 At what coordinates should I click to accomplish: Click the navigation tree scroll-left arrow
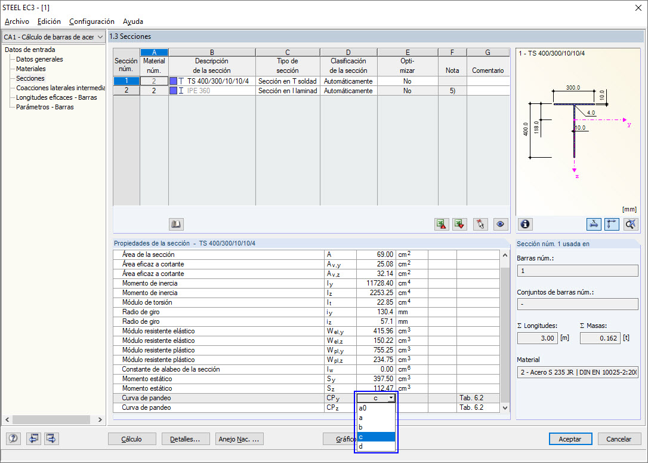[x=7, y=419]
